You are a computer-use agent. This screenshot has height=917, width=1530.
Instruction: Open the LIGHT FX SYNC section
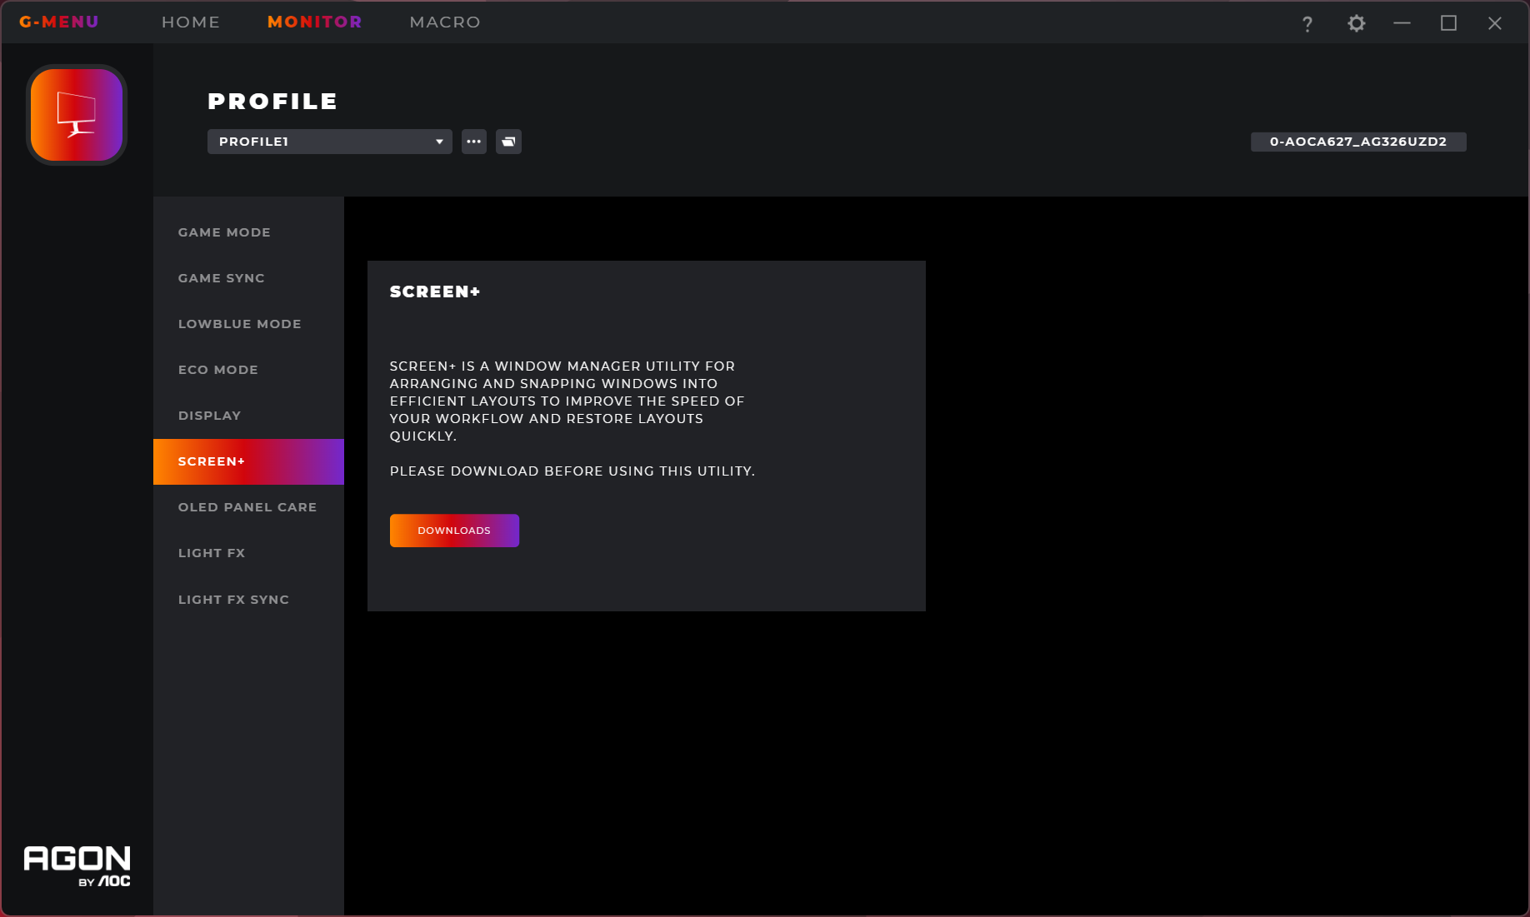(x=248, y=600)
